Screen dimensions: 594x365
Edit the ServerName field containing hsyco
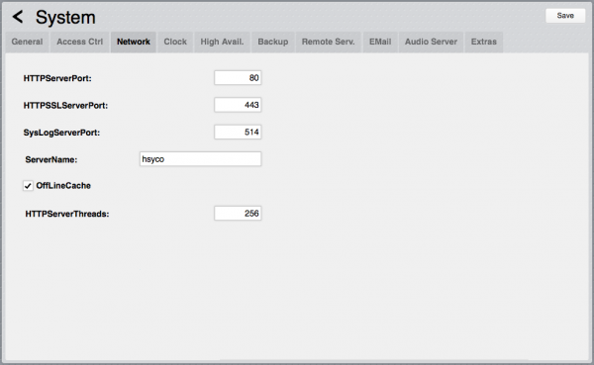200,159
